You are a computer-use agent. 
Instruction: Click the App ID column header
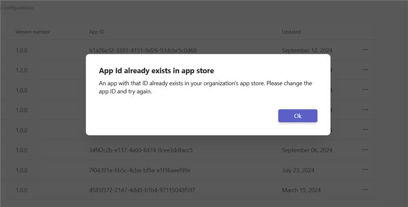click(97, 32)
